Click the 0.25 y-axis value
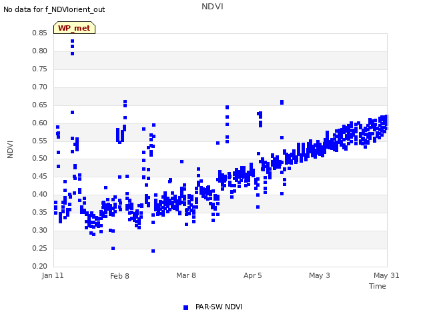Viewport: 427px width, 320px height. [x=40, y=248]
